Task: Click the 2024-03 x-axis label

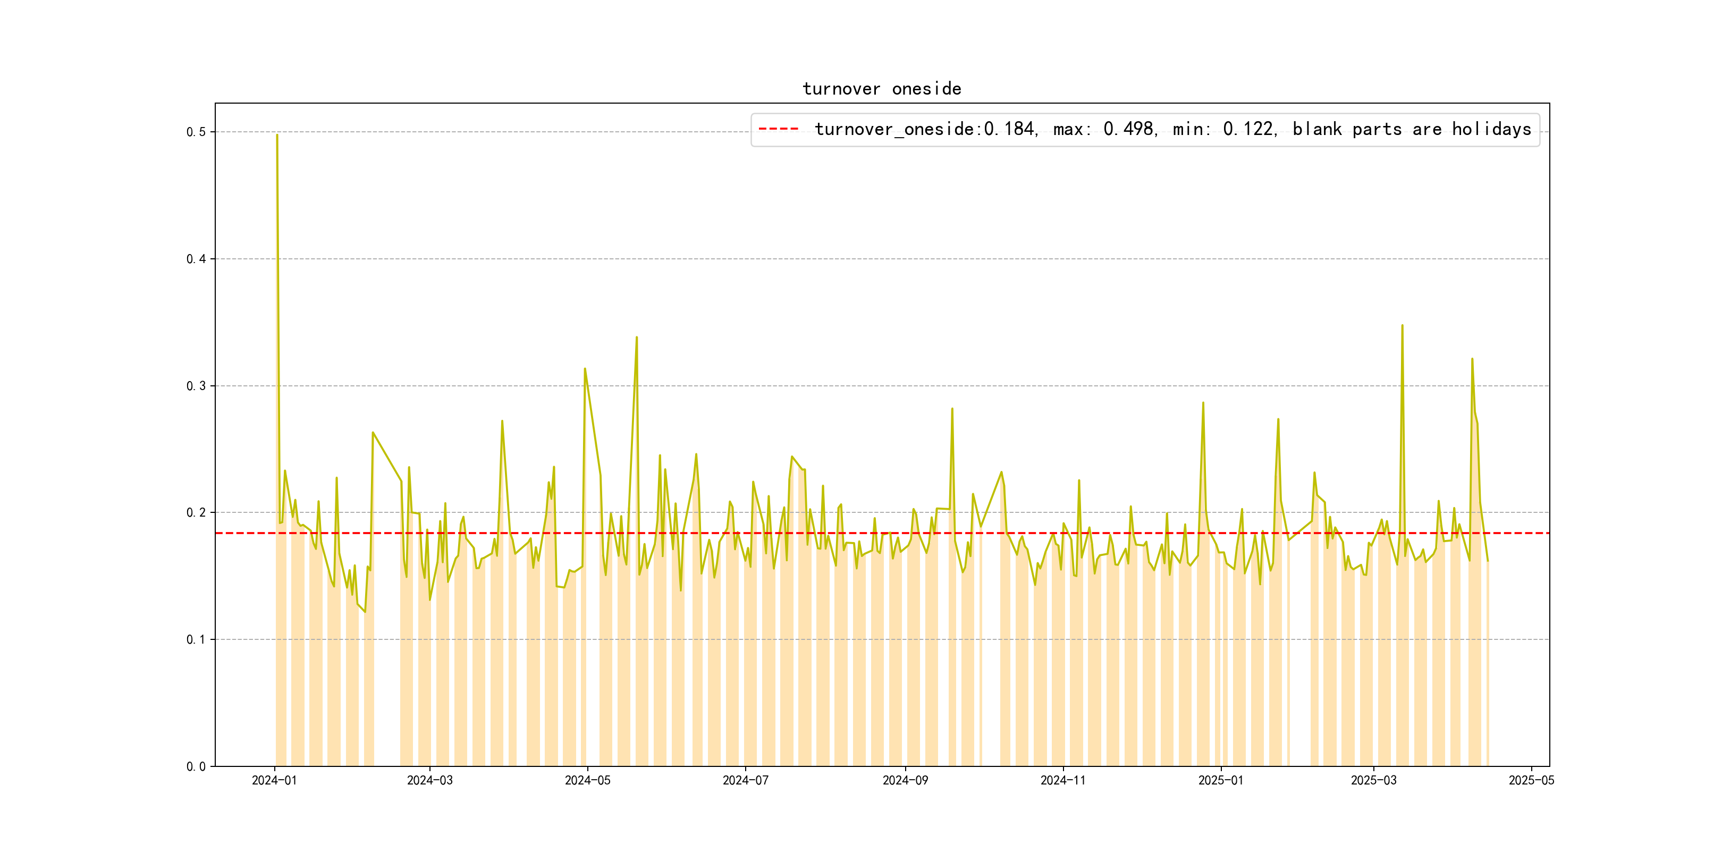Action: coord(429,780)
